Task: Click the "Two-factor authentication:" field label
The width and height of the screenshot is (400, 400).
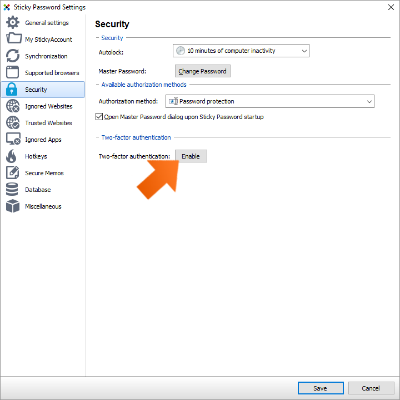Action: 134,156
